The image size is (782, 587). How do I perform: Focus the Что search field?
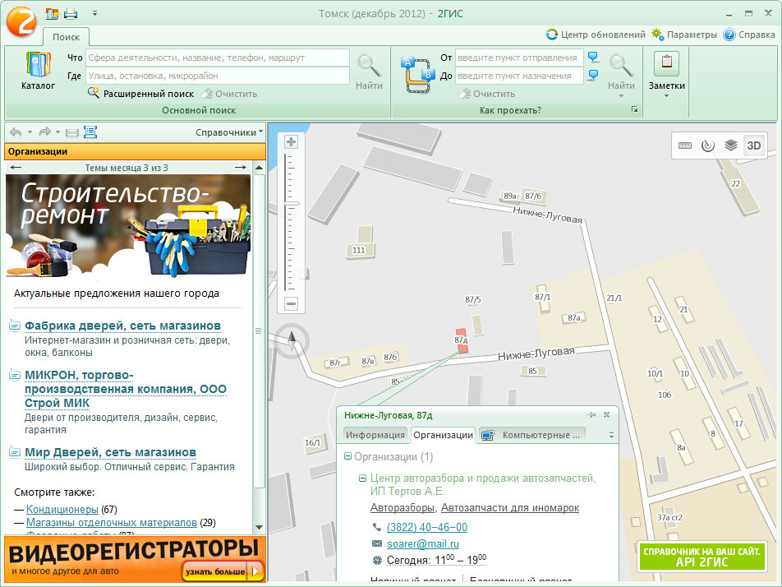pos(218,58)
